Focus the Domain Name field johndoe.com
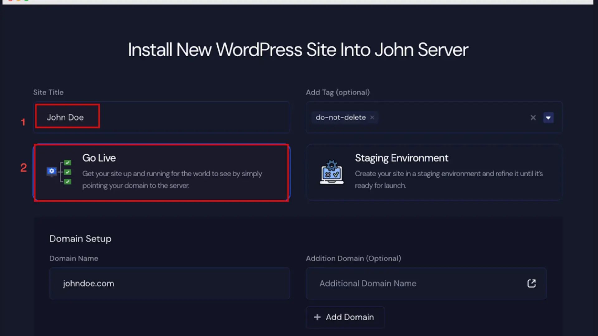The image size is (598, 336). (169, 283)
